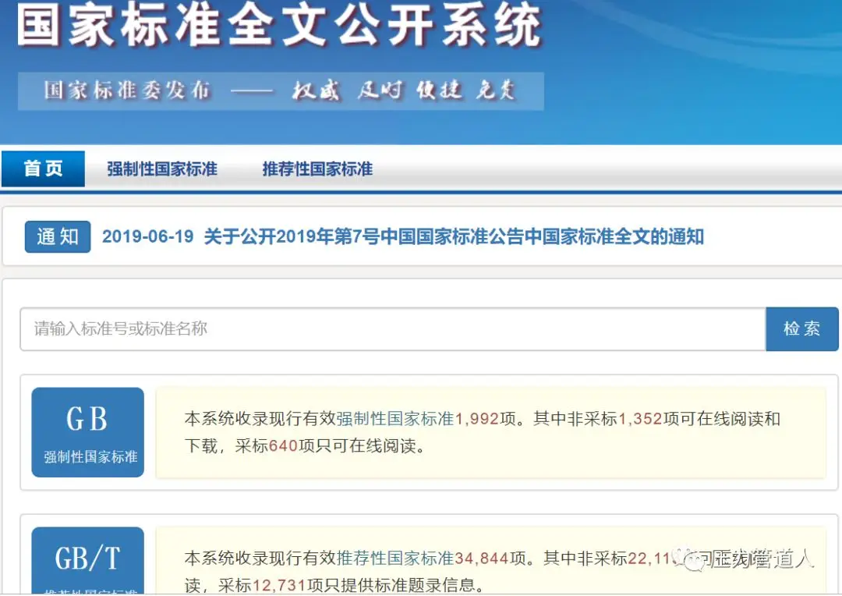The width and height of the screenshot is (842, 596).
Task: Click the 1,992 mandatory standards count
Action: click(x=477, y=419)
